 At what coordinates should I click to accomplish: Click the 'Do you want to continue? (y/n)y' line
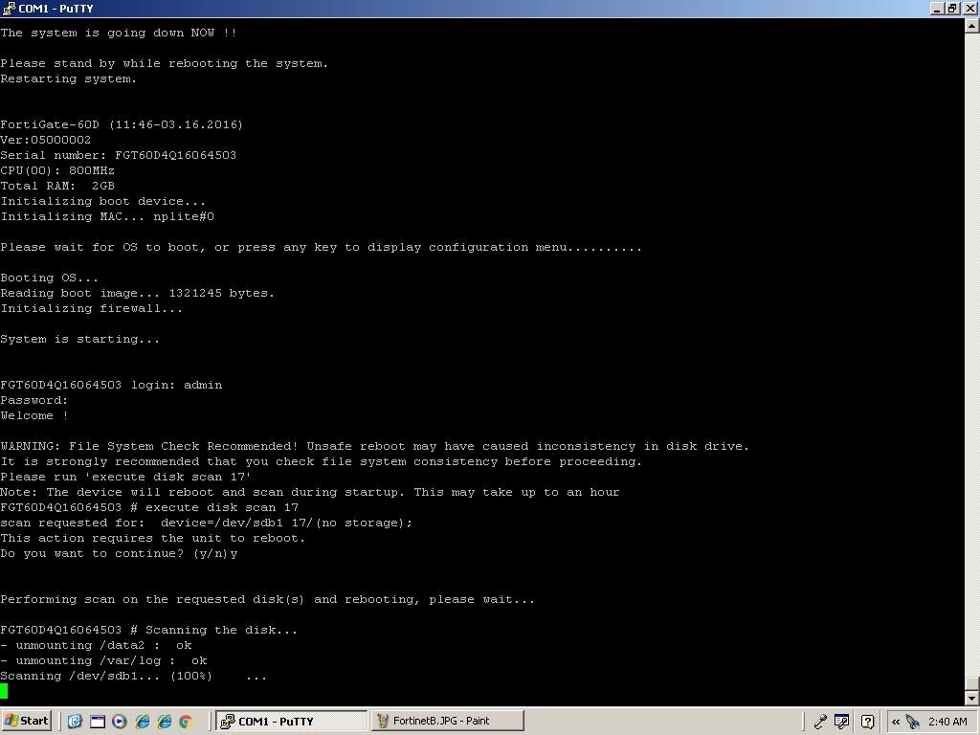click(119, 553)
